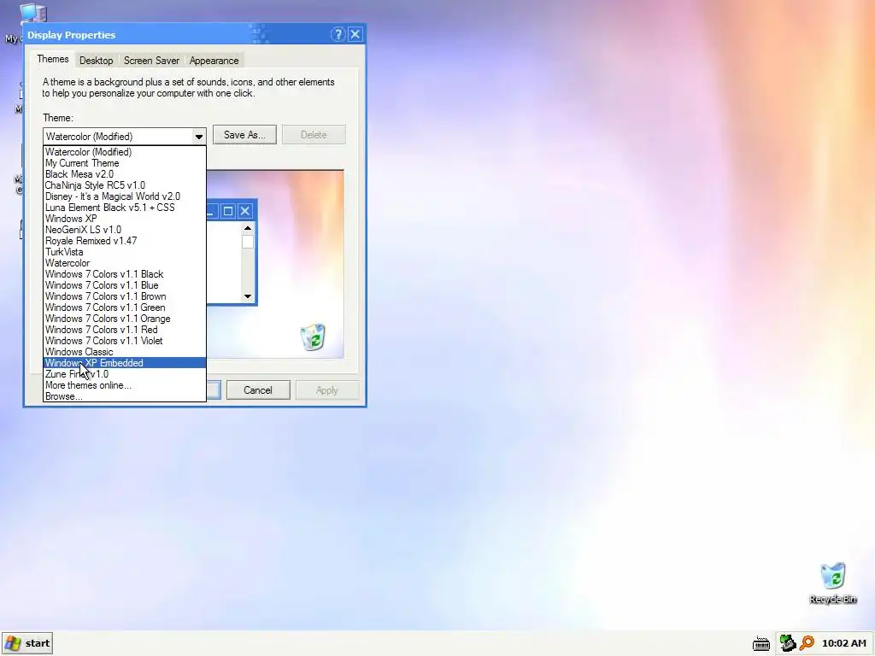The width and height of the screenshot is (875, 656).
Task: Select Windows 7 Colors v1.1 Blue
Action: (125, 285)
